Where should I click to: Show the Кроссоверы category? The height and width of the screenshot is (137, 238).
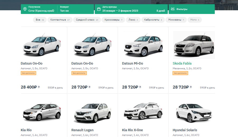point(113,20)
